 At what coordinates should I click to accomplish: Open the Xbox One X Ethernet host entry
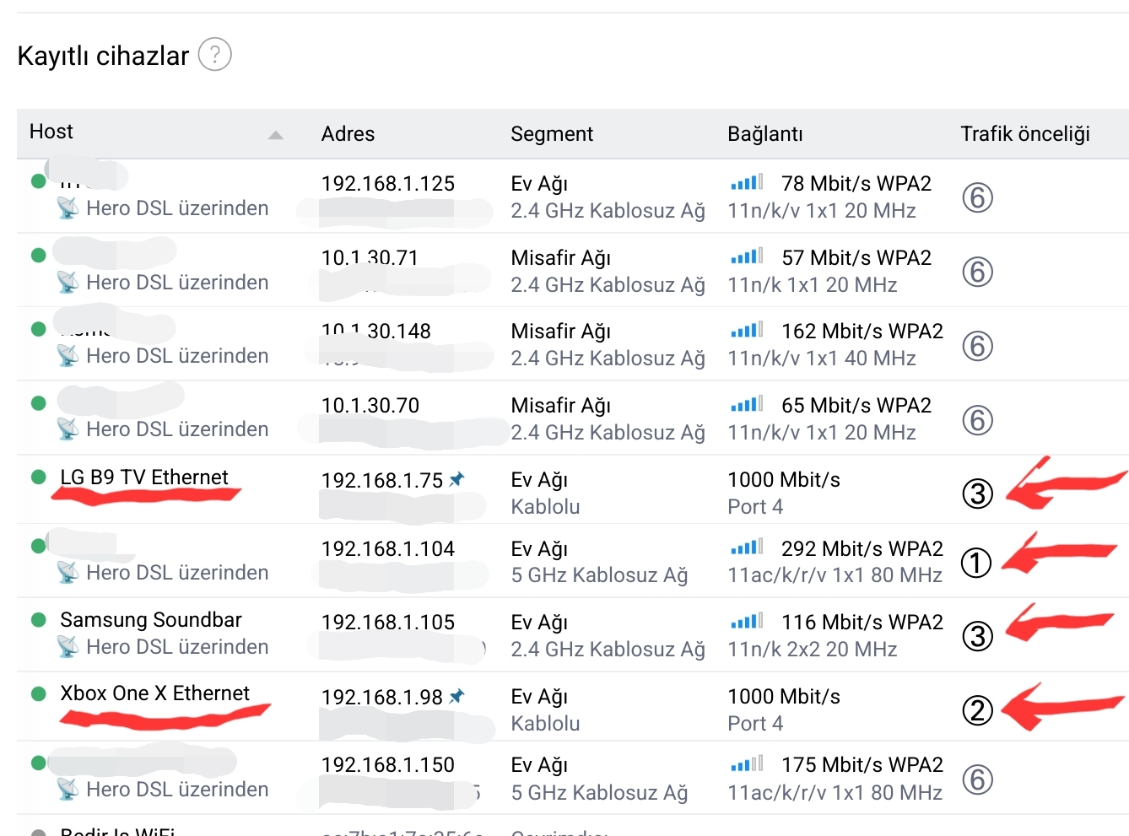click(x=155, y=693)
